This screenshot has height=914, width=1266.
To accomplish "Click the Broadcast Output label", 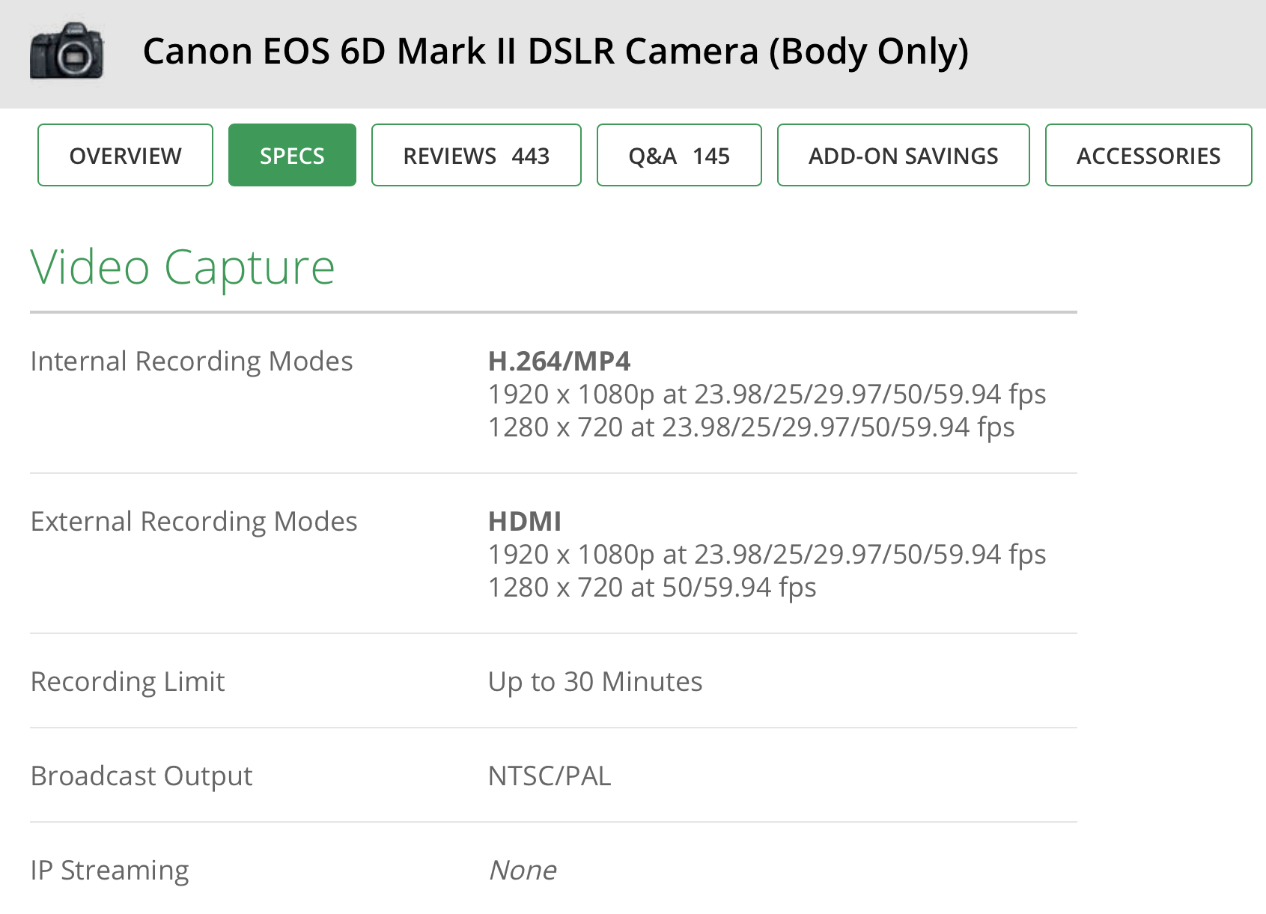I will [141, 776].
